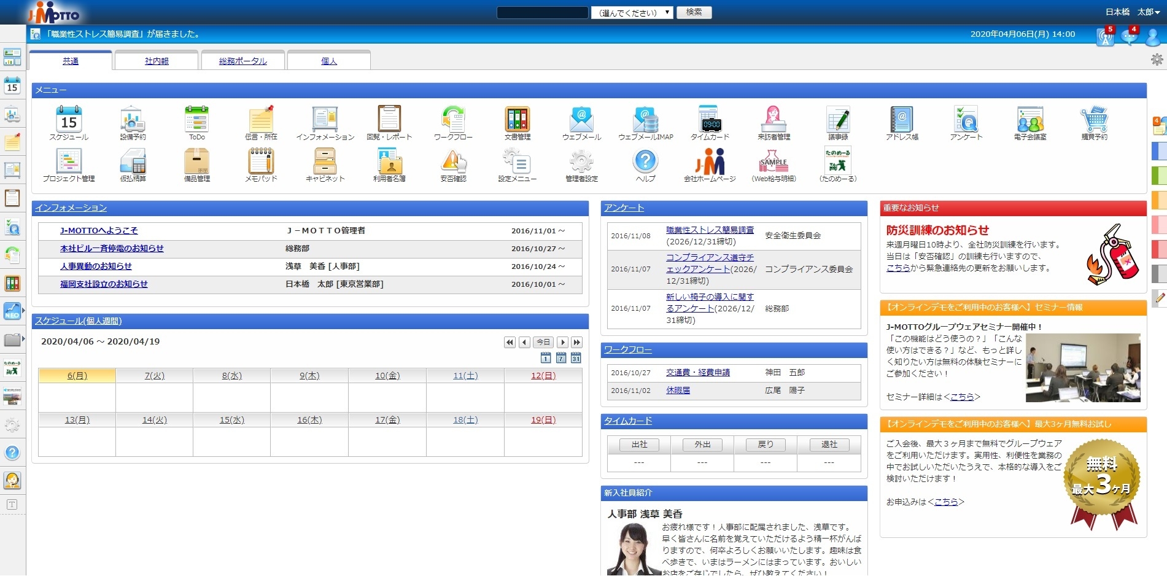Open the キャビネット menu icon
Image resolution: width=1167 pixels, height=576 pixels.
tap(325, 162)
